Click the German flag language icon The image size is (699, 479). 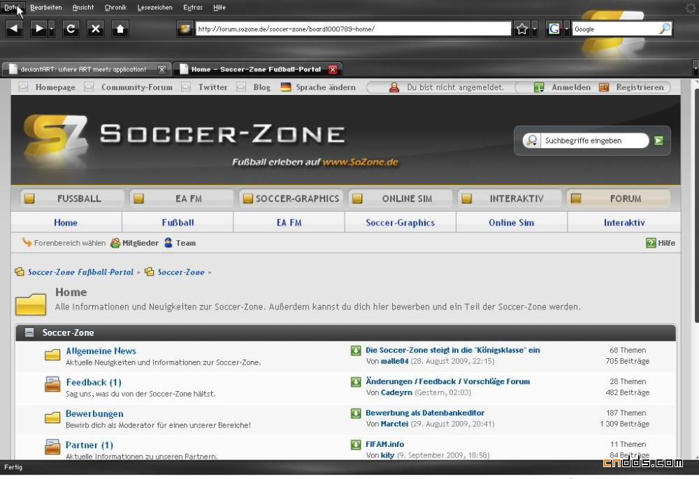pos(286,87)
